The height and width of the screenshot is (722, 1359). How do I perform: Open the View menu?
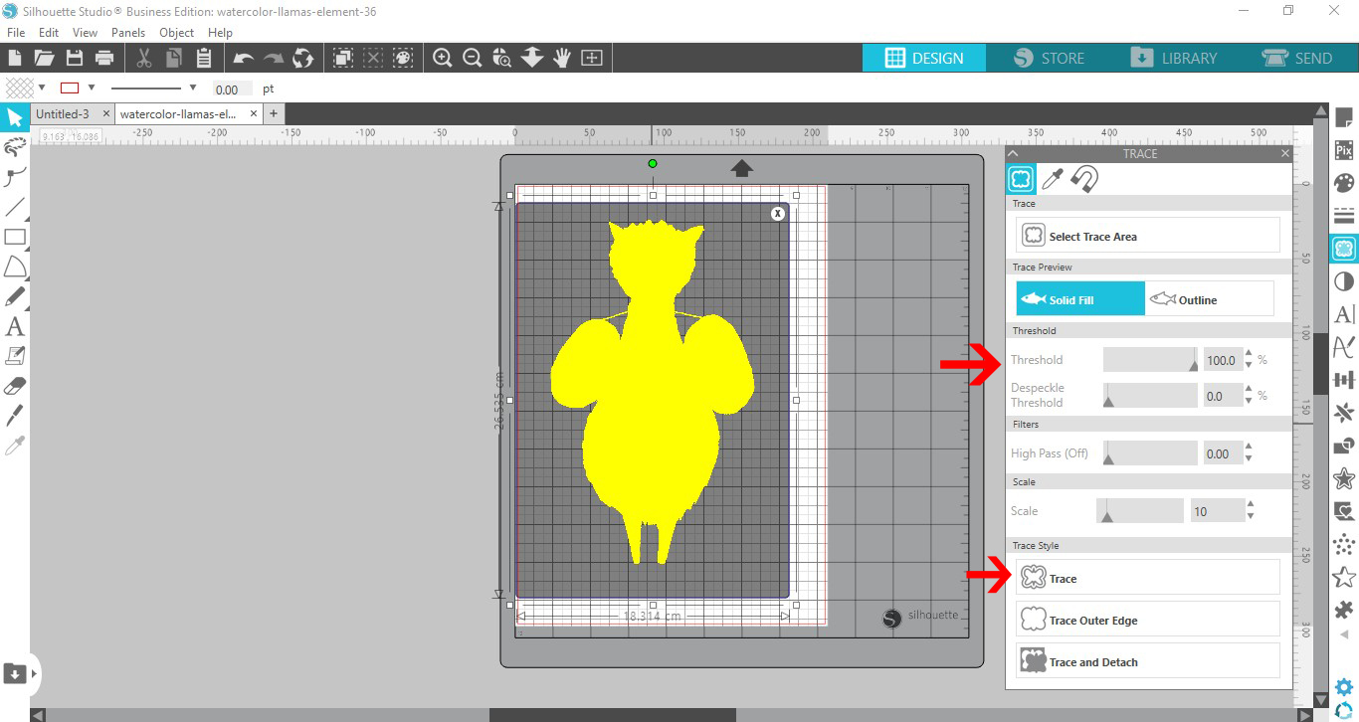tap(85, 32)
